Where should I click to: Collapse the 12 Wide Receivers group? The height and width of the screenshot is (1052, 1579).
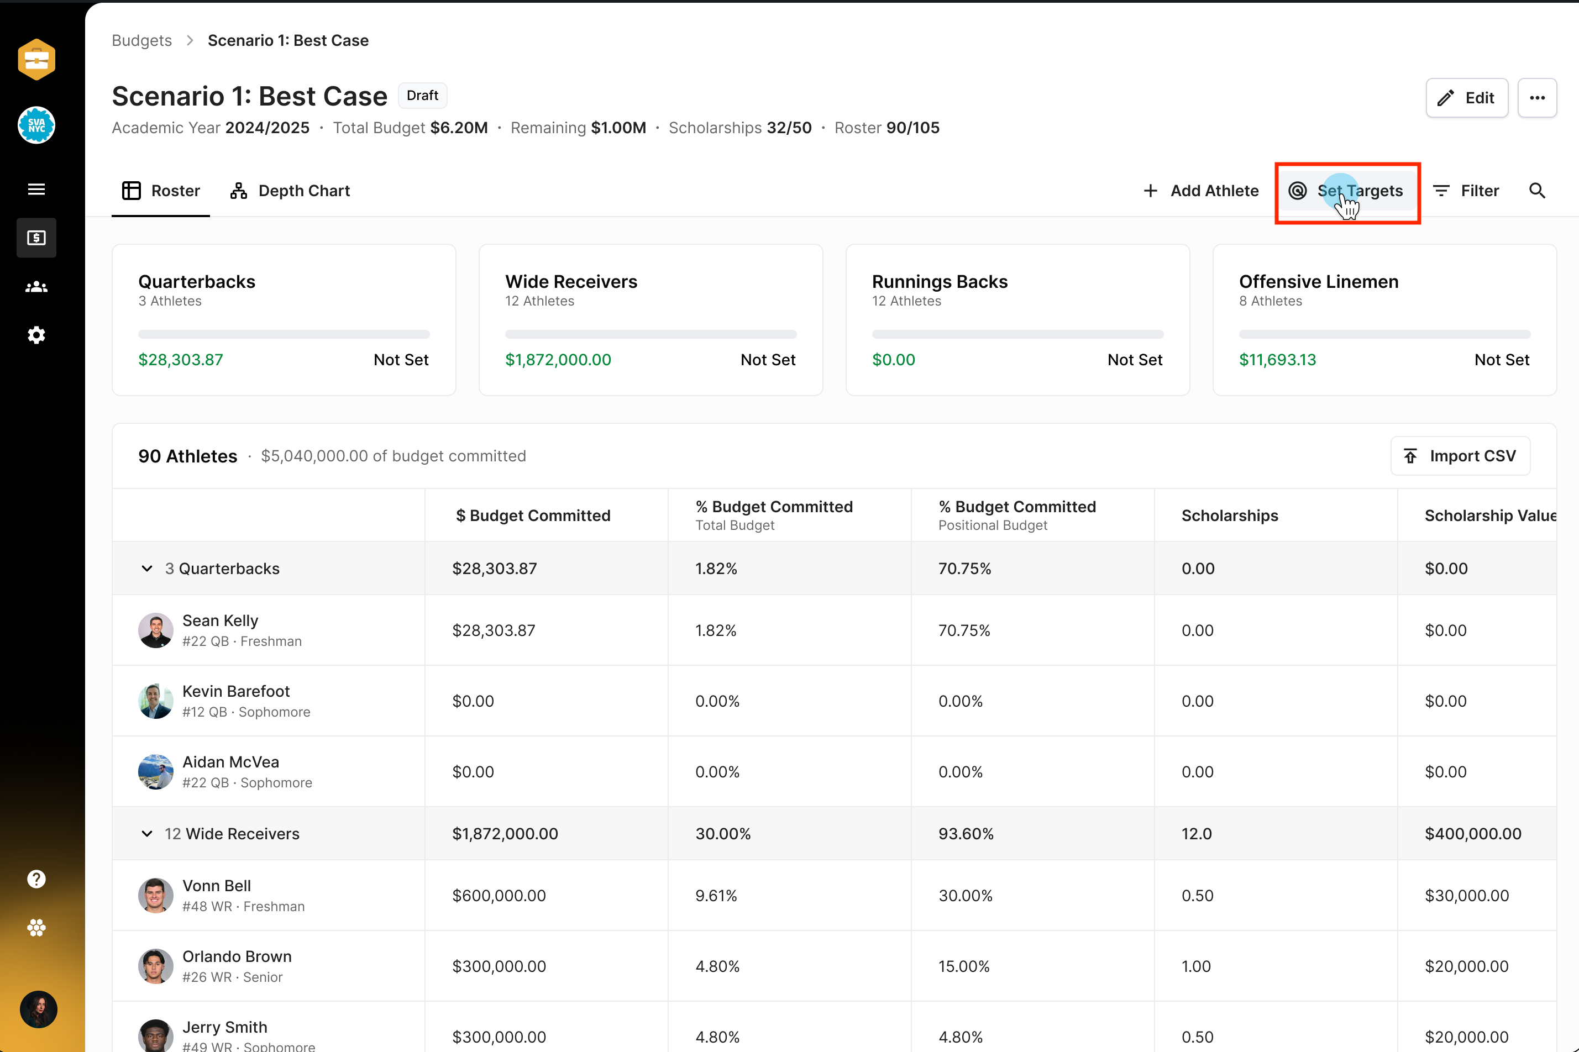[147, 833]
